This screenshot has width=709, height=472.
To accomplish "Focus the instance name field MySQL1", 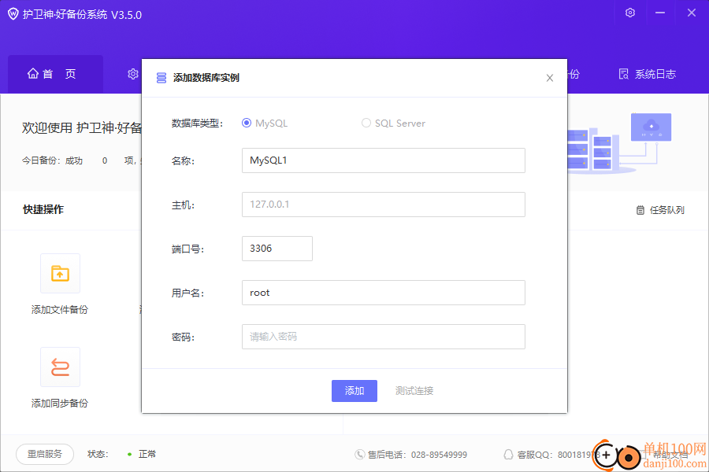I will coord(384,160).
